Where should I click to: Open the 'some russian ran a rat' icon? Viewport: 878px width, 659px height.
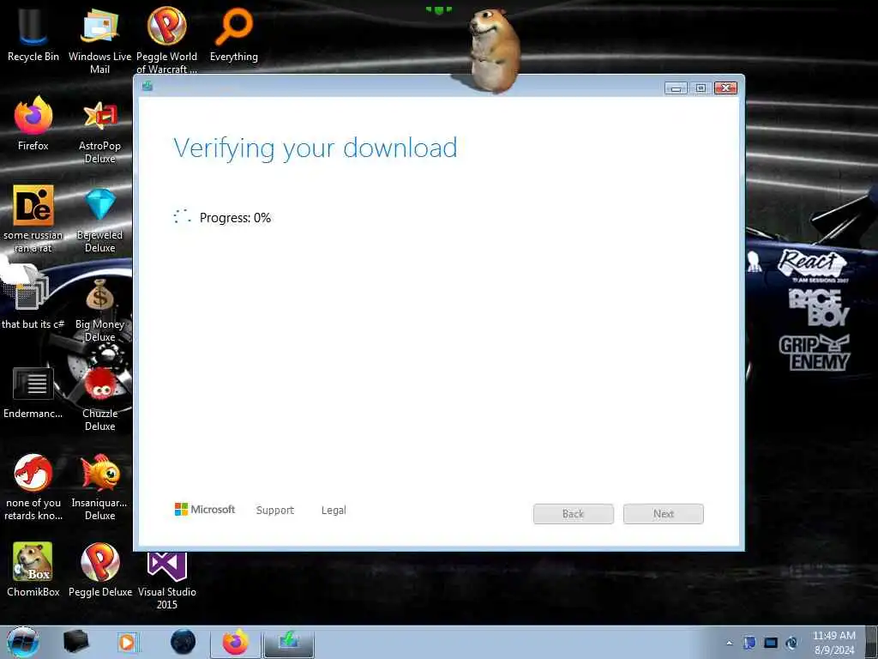[33, 218]
